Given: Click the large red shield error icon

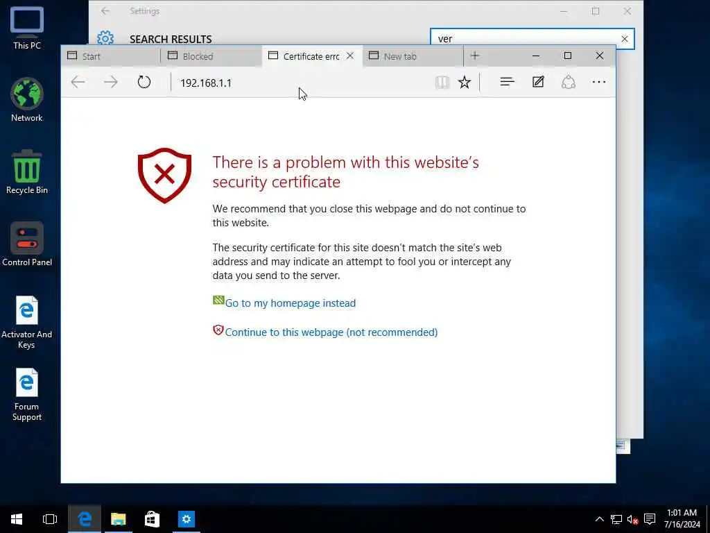Looking at the screenshot, I should click(164, 176).
